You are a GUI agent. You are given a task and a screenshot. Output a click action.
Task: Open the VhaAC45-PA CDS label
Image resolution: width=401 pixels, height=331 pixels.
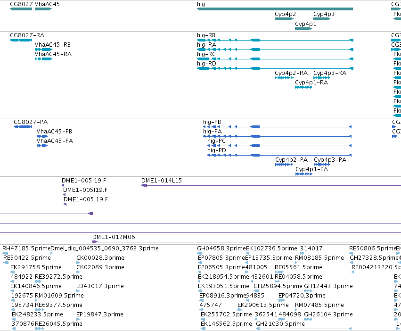(x=55, y=141)
